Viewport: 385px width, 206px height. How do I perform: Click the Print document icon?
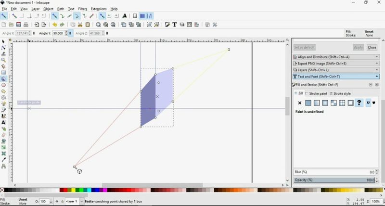click(x=26, y=25)
